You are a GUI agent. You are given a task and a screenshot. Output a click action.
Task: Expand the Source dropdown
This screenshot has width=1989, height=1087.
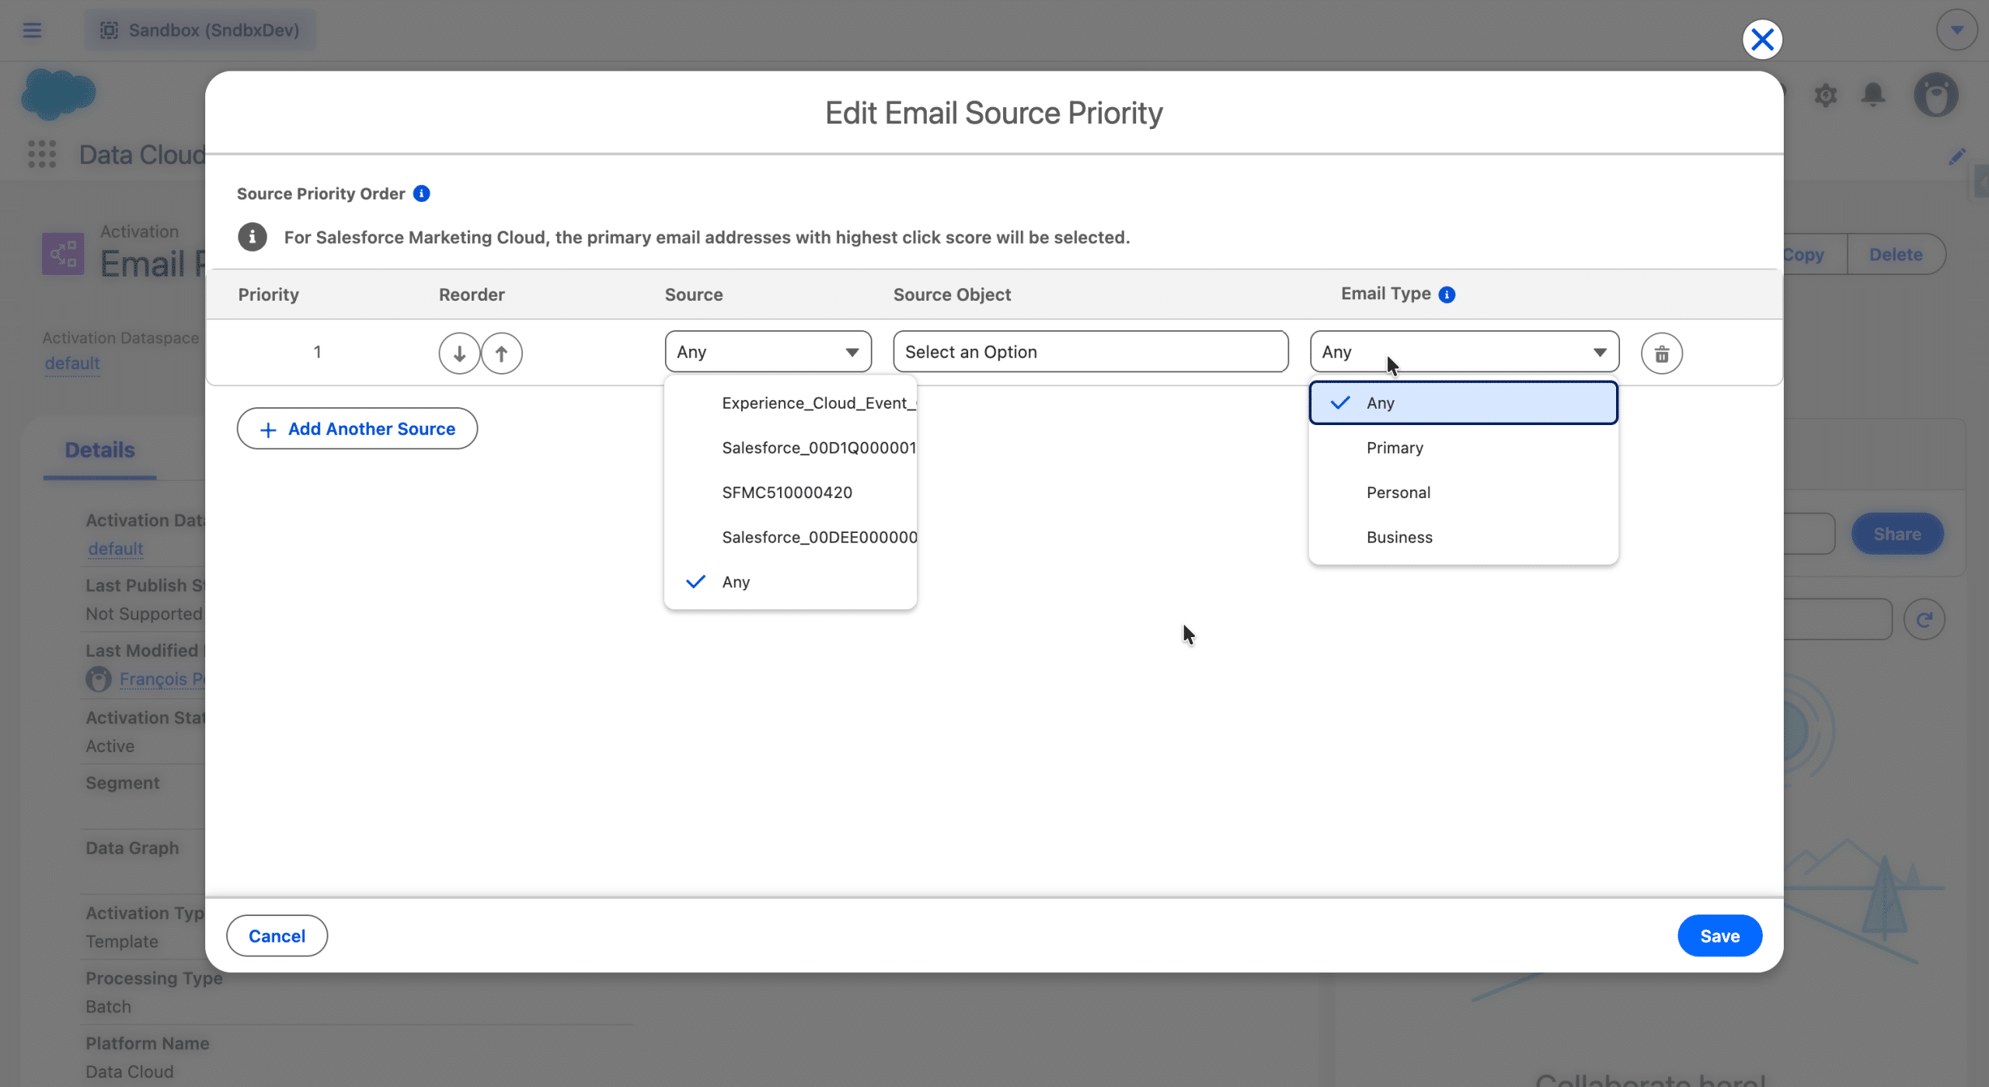(x=768, y=352)
